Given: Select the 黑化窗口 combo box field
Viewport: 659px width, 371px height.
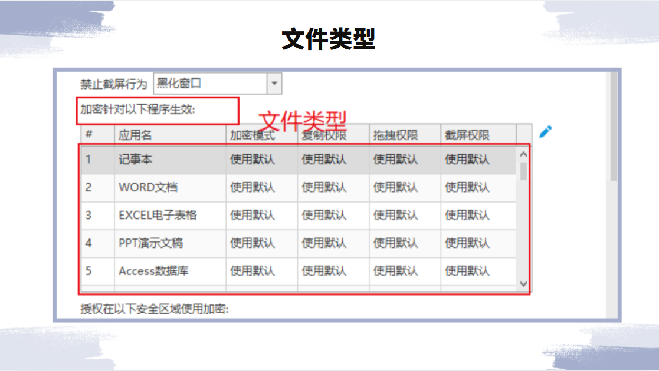Looking at the screenshot, I should pyautogui.click(x=217, y=84).
